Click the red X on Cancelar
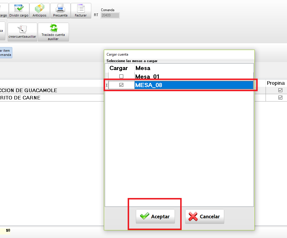This screenshot has width=287, height=238. pos(193,217)
